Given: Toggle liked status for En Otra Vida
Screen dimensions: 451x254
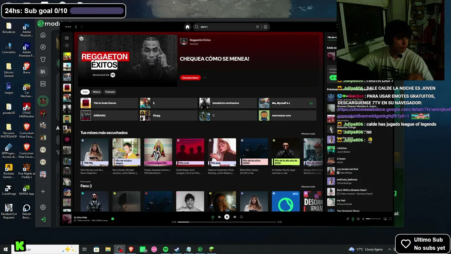Looking at the screenshot, I should [x=113, y=219].
